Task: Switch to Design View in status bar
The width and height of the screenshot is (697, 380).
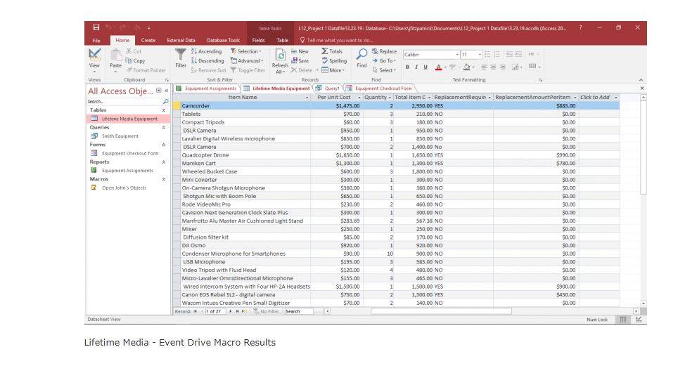Action: pos(639,320)
